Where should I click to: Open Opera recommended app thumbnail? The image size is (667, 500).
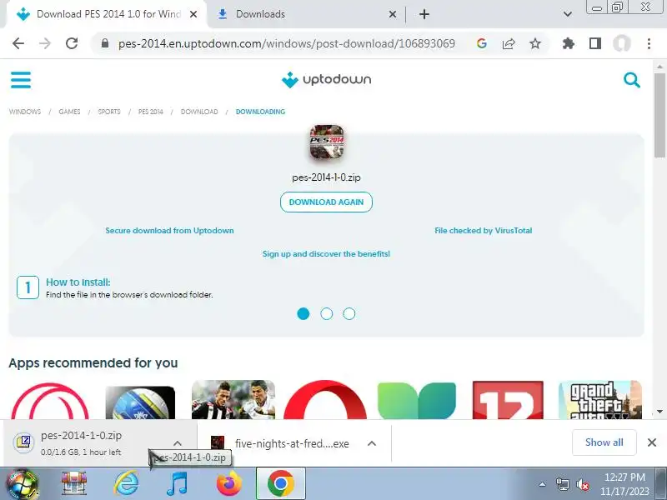tap(325, 400)
